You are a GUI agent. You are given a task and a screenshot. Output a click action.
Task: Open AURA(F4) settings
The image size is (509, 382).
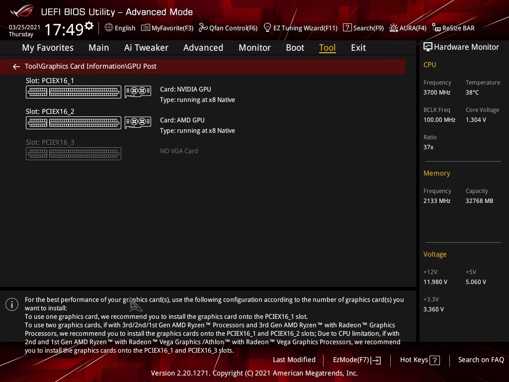(413, 28)
